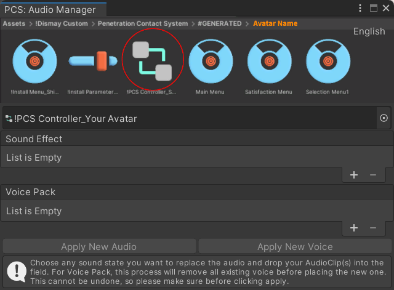This screenshot has height=290, width=394.
Task: Select the !PCS Controller_S... animator asset
Action: tap(152, 61)
